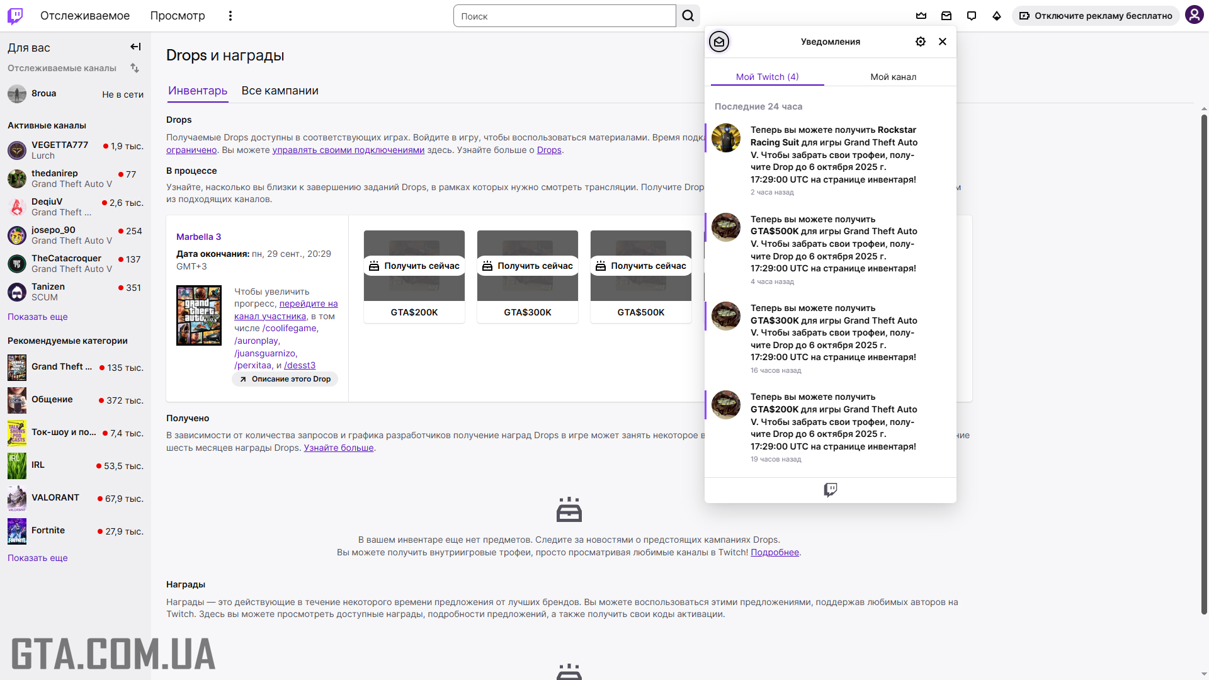
Task: Open the user avatar menu
Action: (1194, 15)
